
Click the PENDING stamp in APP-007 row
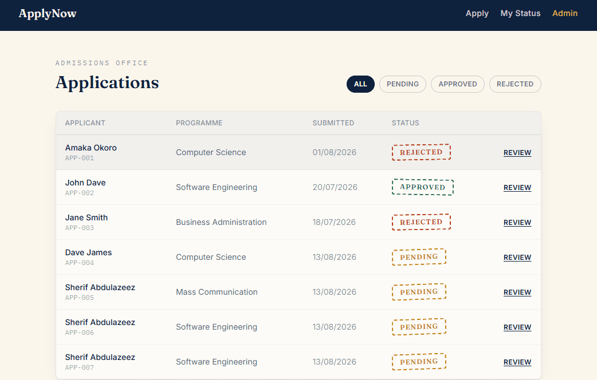tap(419, 362)
